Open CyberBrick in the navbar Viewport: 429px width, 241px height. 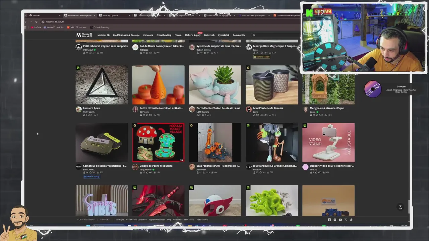[x=224, y=35]
